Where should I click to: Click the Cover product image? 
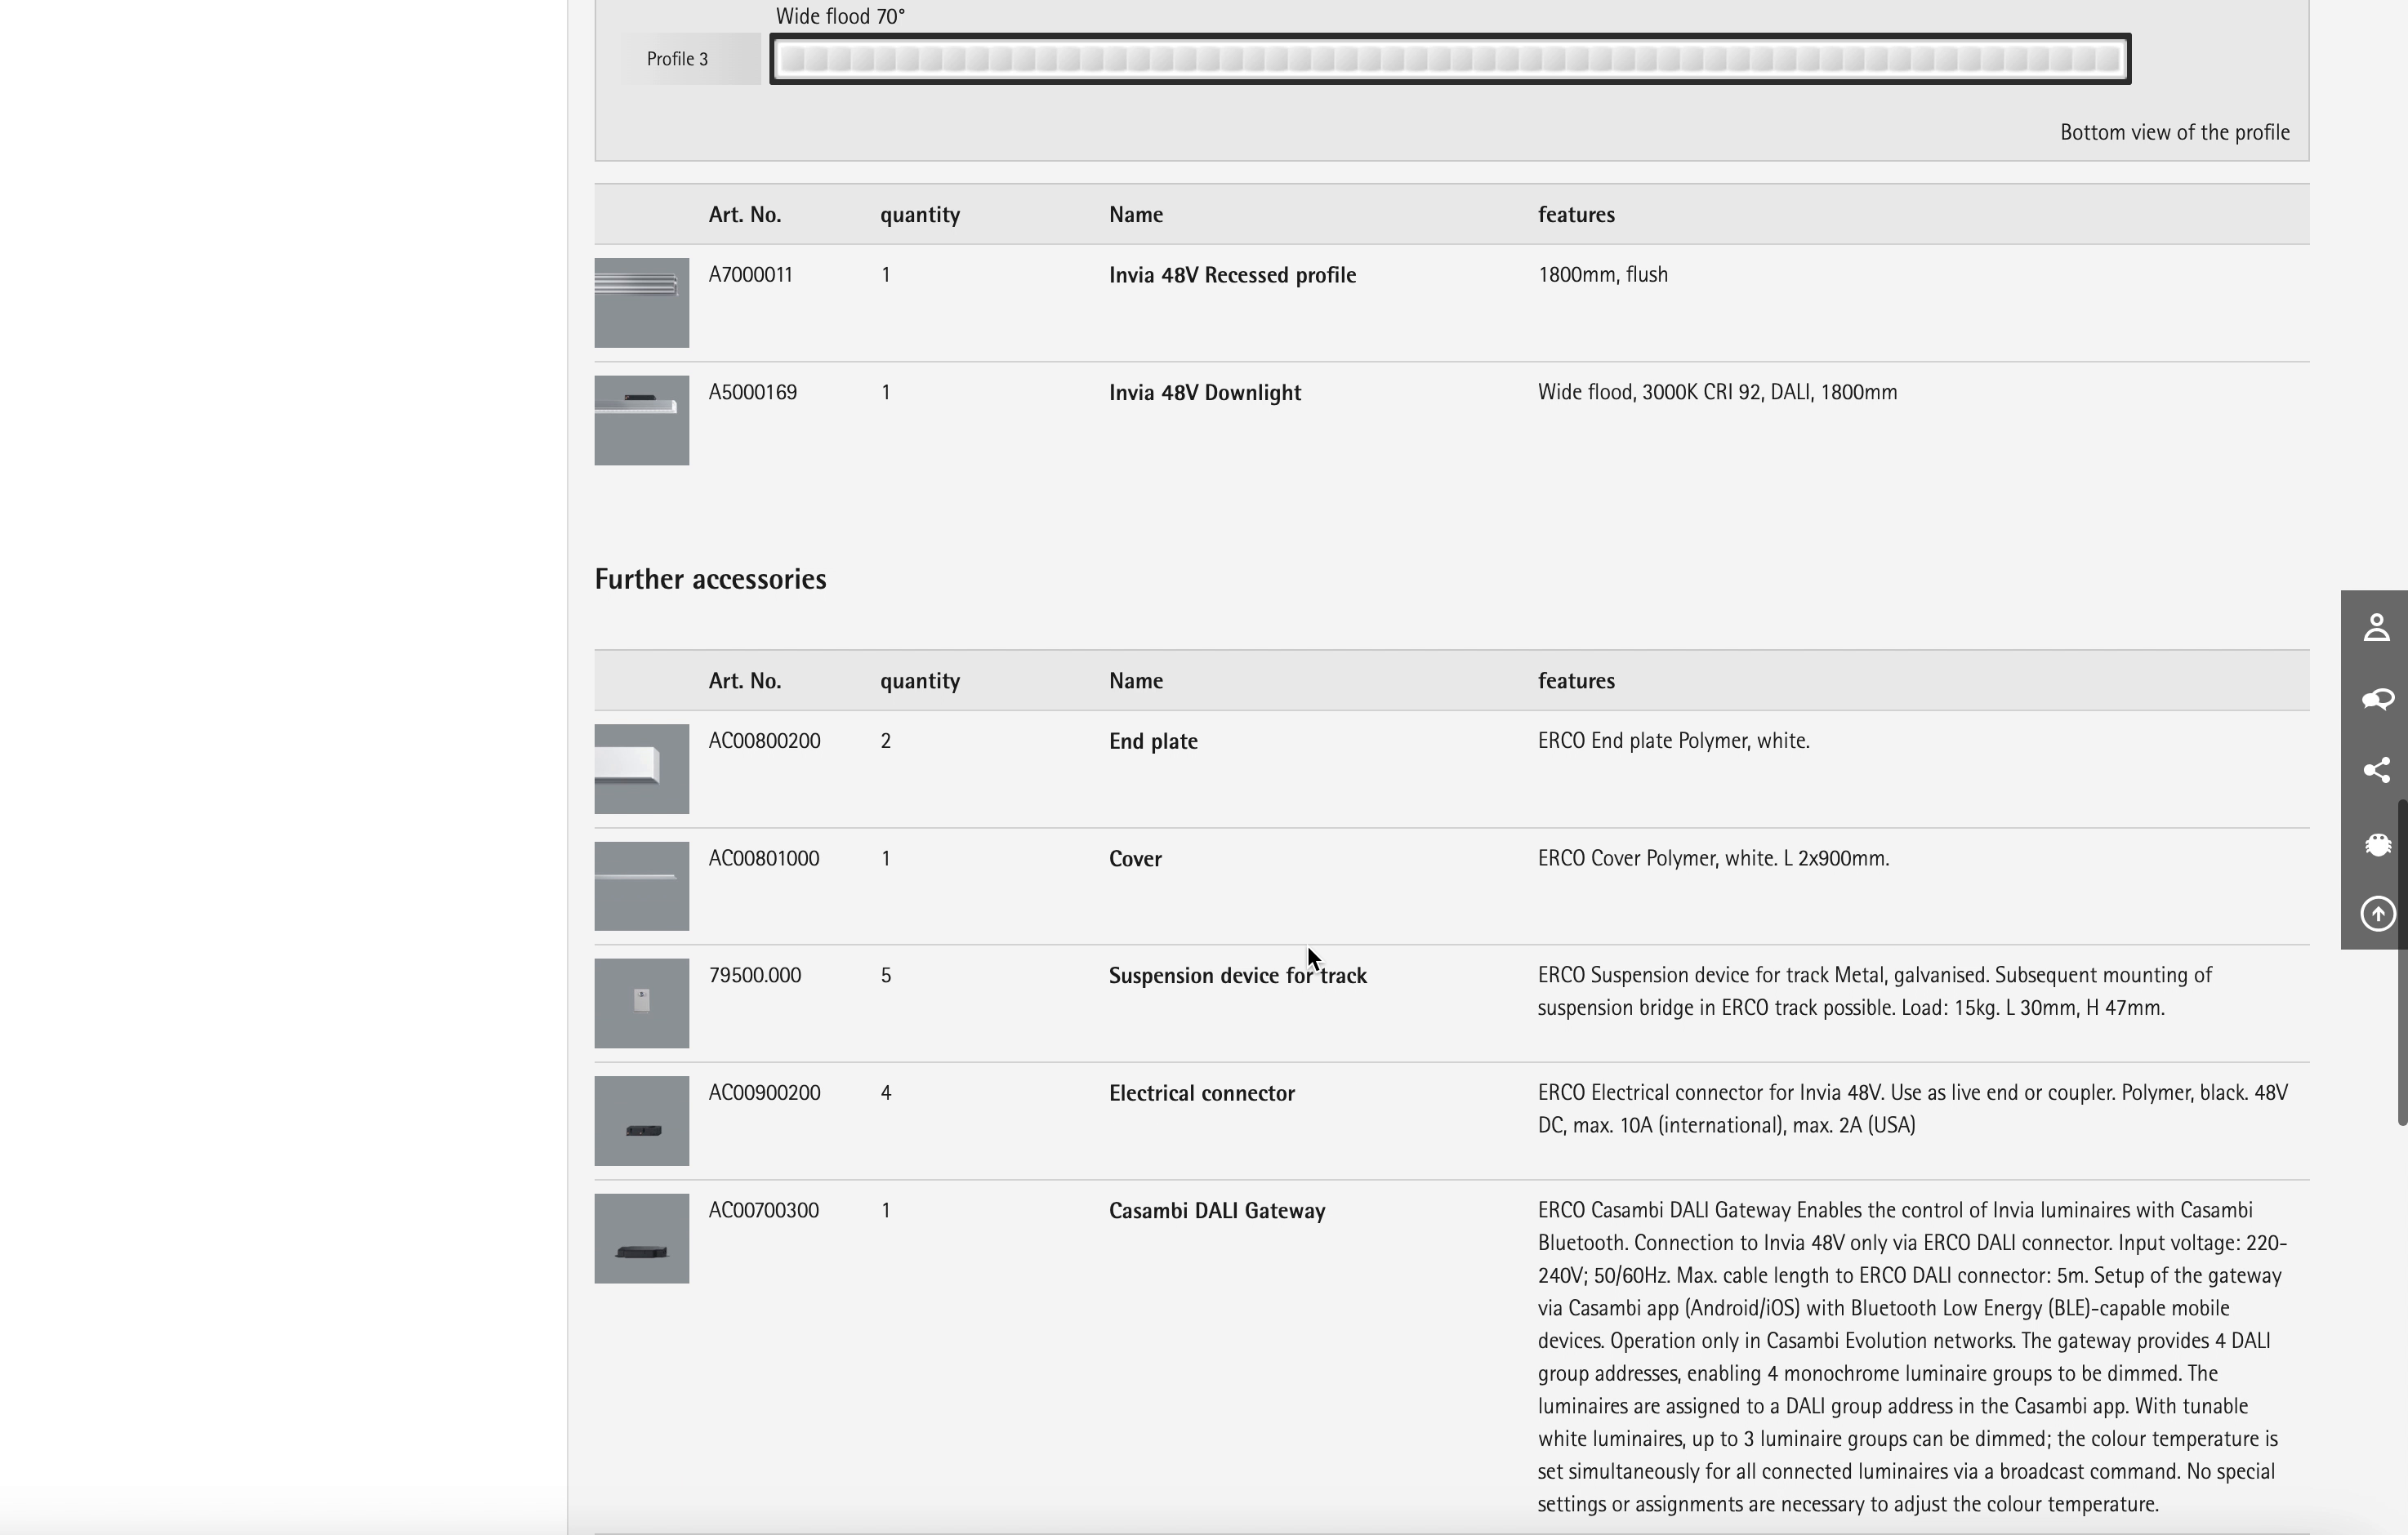click(641, 885)
